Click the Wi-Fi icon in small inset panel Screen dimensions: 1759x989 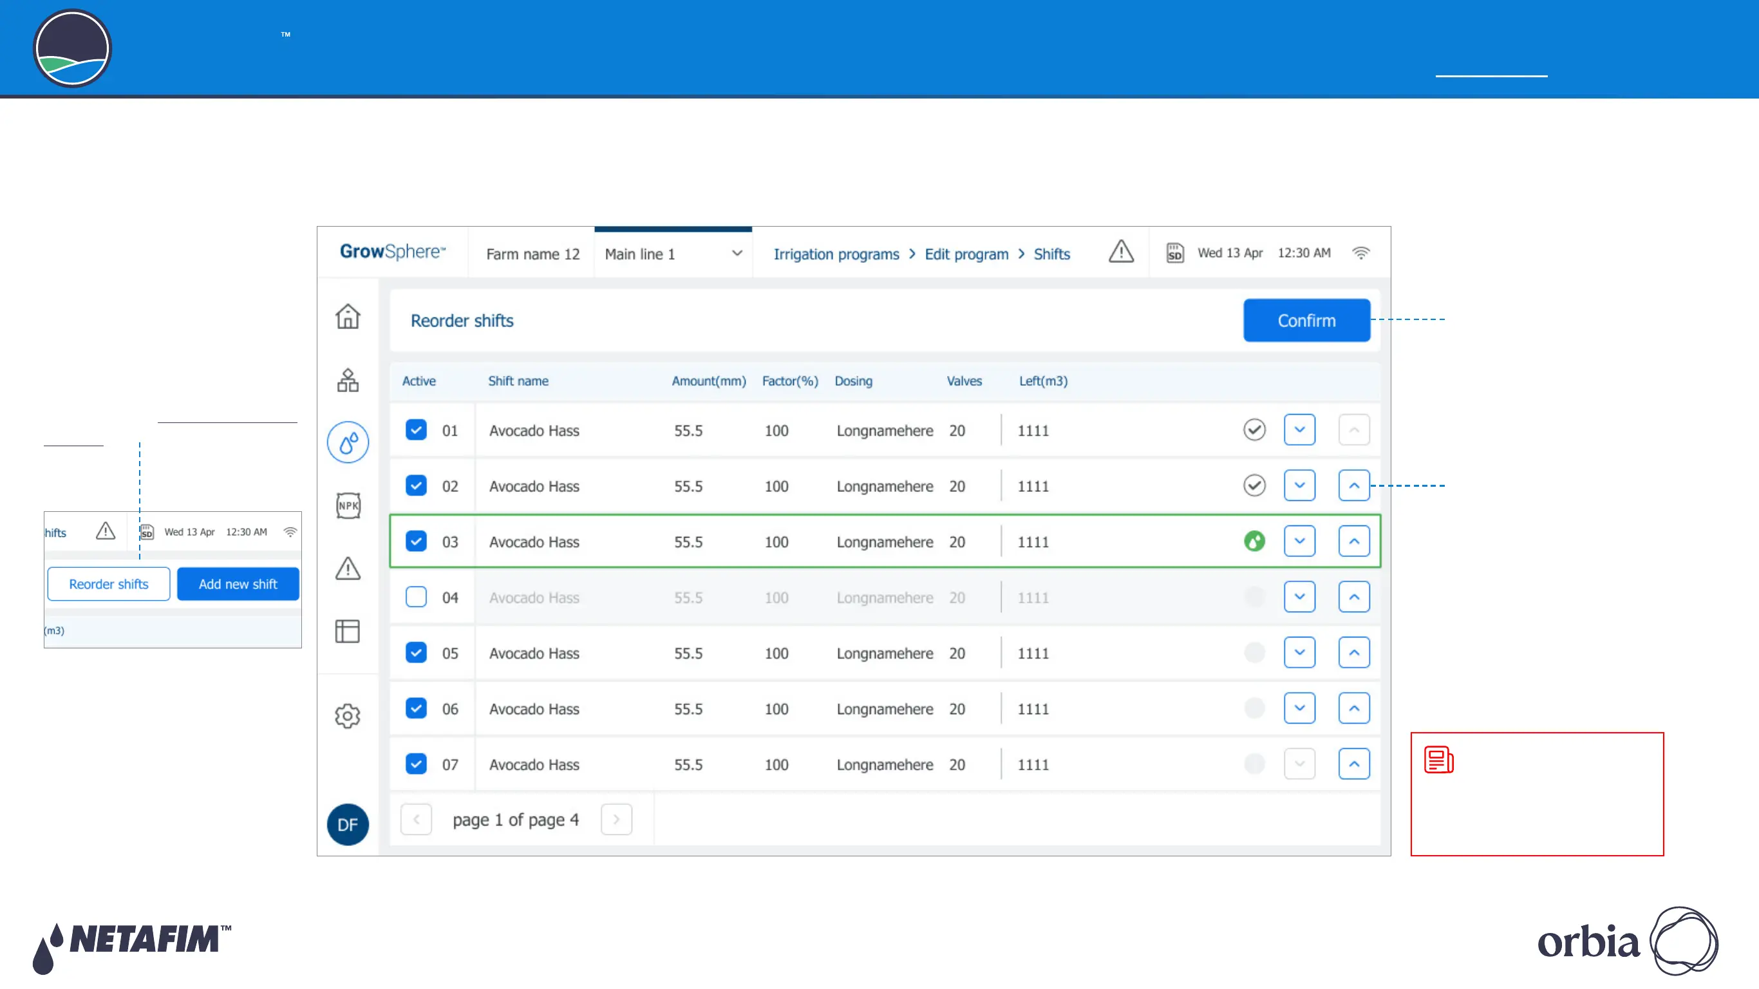pyautogui.click(x=290, y=531)
